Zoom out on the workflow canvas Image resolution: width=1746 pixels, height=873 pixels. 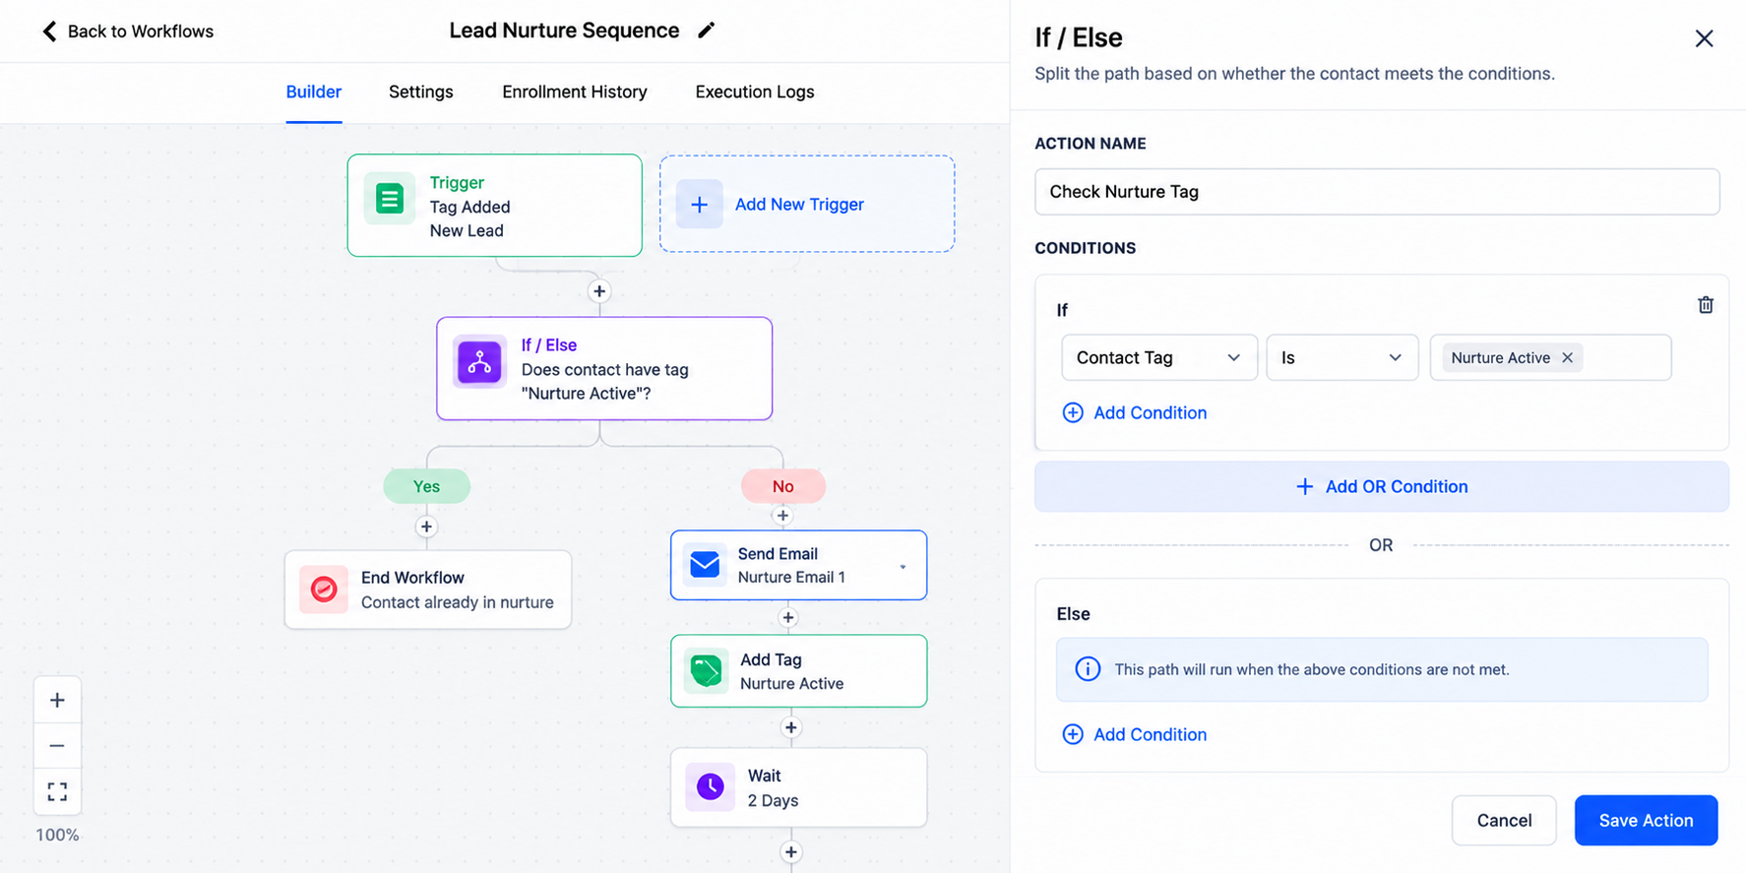pos(57,745)
